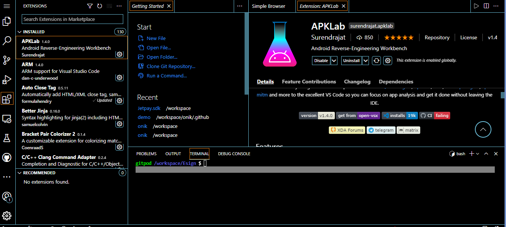Click the Uninstall extension button
Screen dimensions: 506x227
coord(351,61)
